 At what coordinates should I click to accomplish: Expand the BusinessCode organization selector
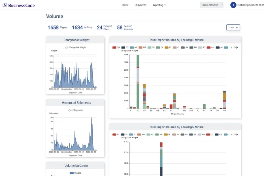point(212,5)
